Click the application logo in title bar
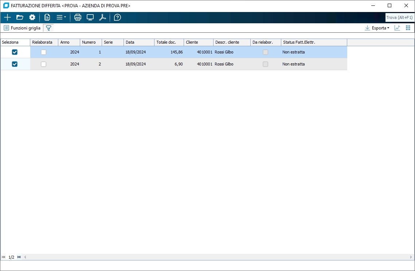 (x=6, y=5)
